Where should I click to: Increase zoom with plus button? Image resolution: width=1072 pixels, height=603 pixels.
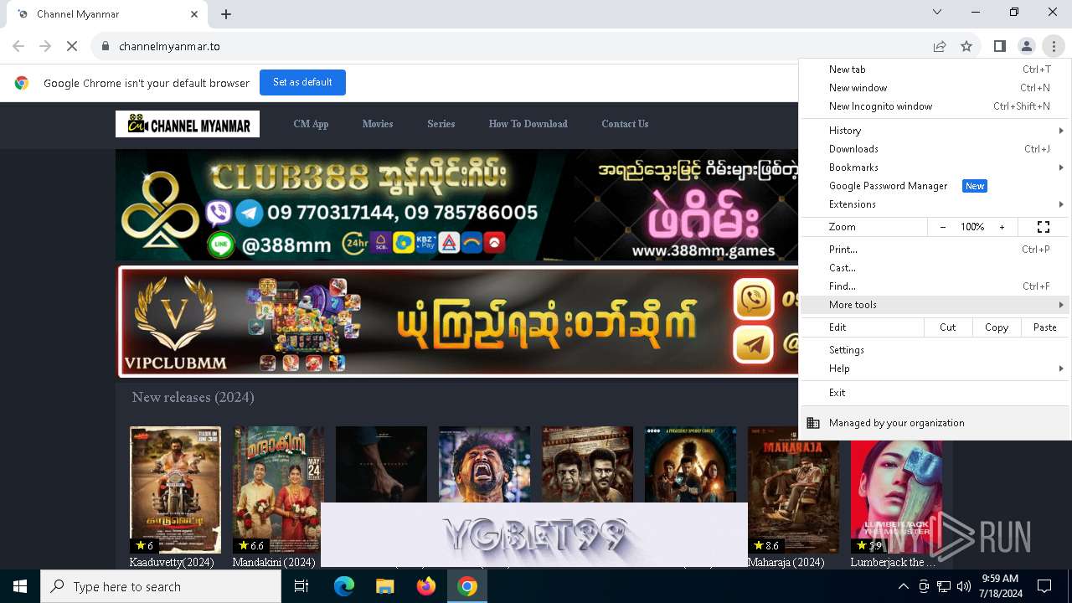click(1002, 227)
